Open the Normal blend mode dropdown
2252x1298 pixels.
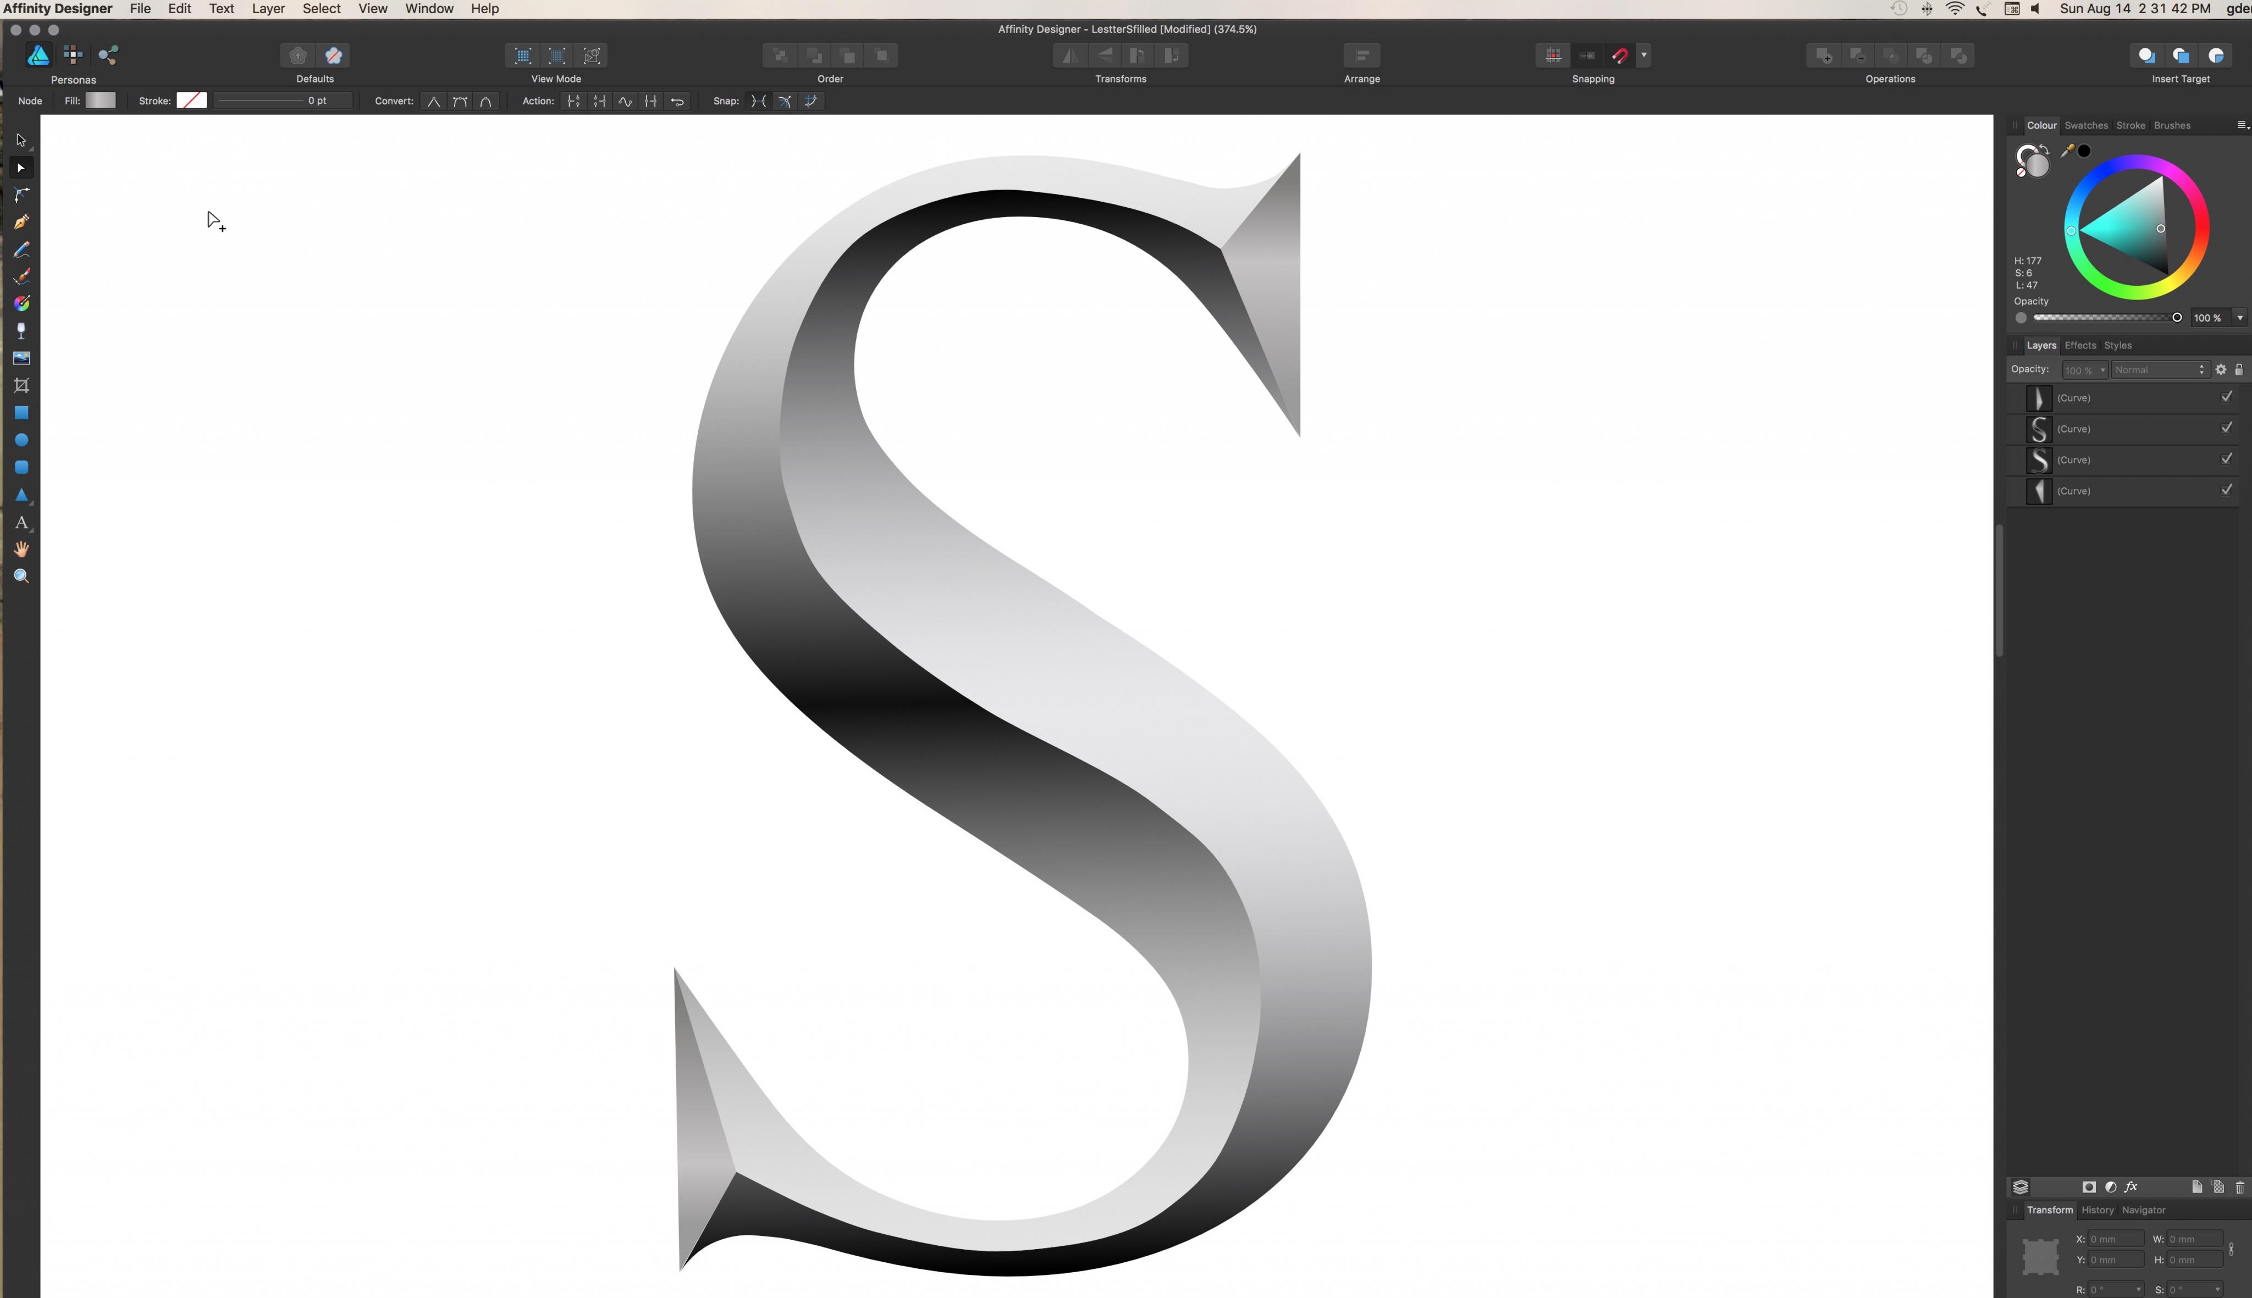click(x=2159, y=369)
